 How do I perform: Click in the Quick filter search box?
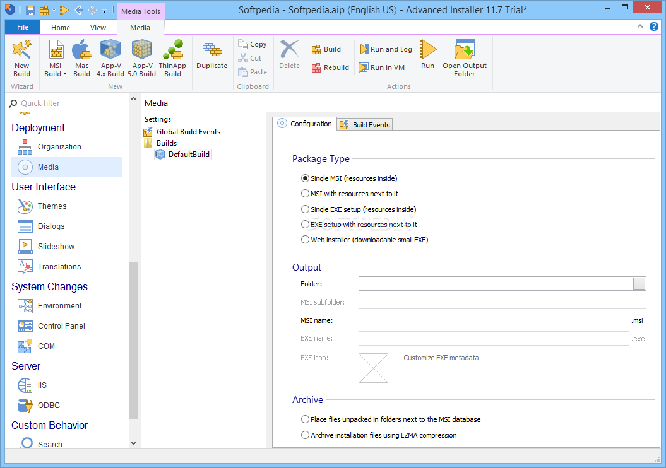coord(68,103)
